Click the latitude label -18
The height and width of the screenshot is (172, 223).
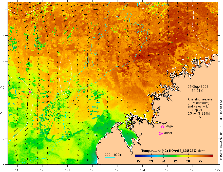[x=3, y=164]
